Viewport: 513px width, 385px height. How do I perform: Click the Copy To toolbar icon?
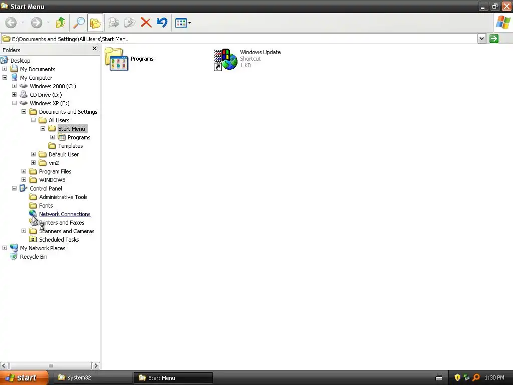pos(130,23)
